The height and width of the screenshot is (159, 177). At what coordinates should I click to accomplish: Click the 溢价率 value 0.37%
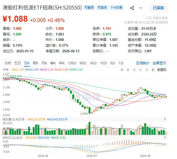[x=64, y=45]
